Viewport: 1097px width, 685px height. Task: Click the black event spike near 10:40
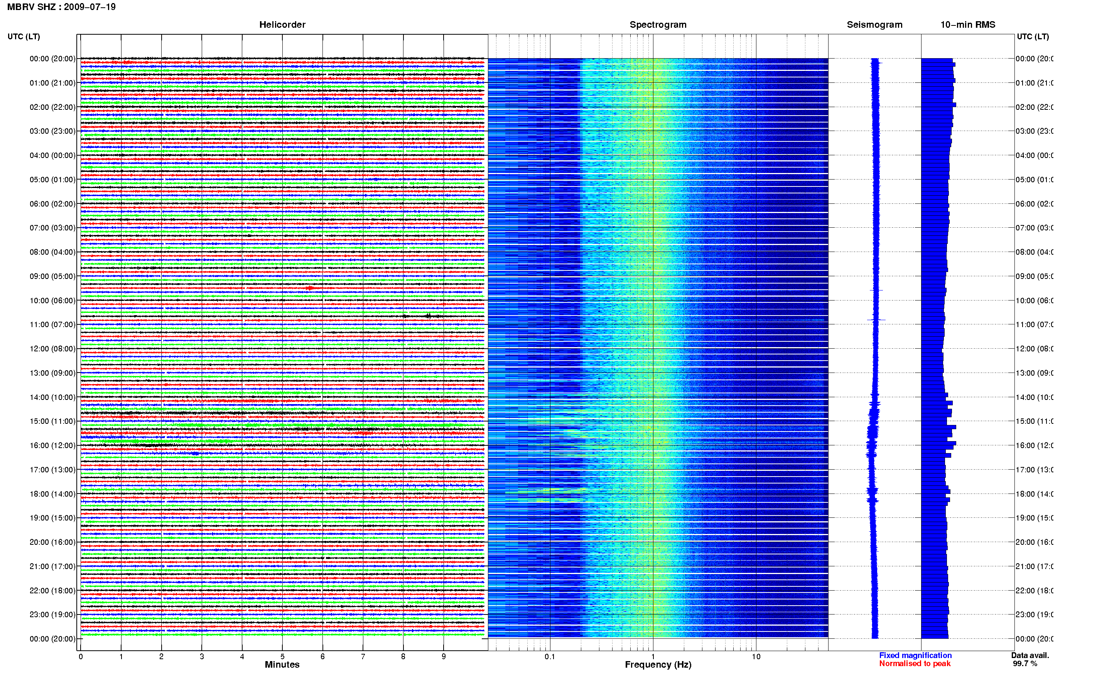428,316
